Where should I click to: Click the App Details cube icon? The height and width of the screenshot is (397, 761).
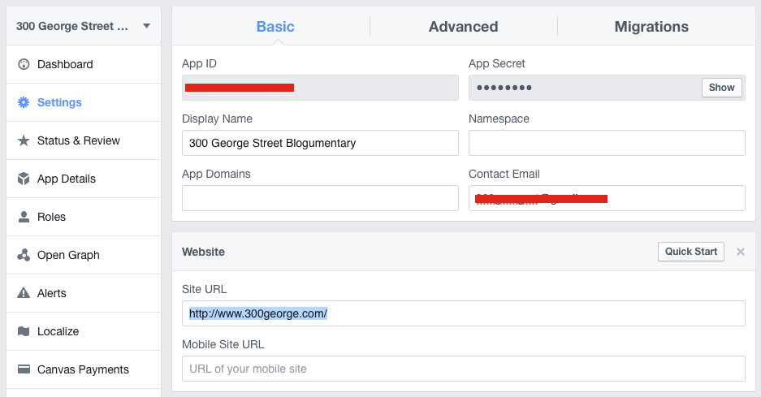tap(24, 179)
